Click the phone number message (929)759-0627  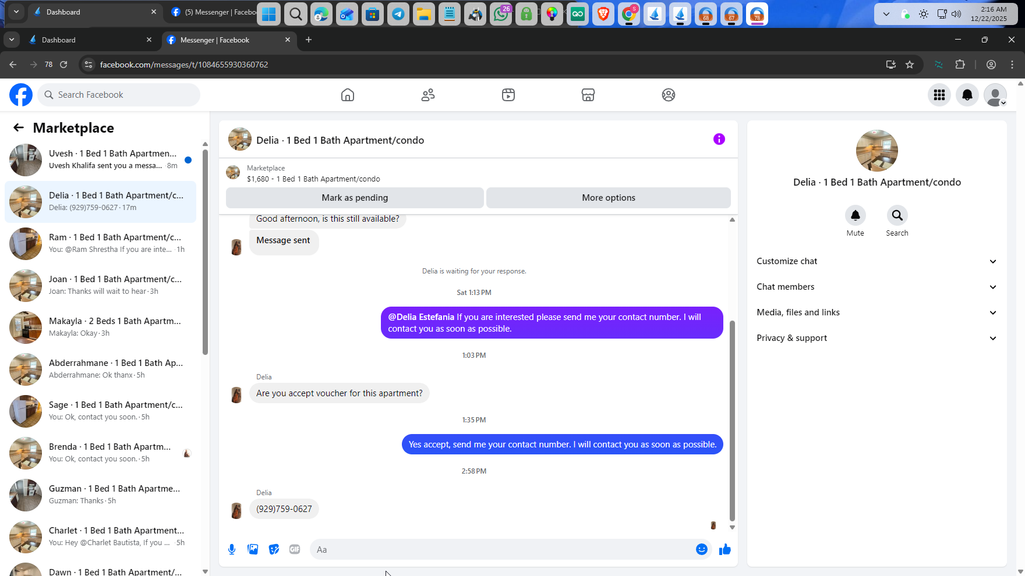click(284, 509)
